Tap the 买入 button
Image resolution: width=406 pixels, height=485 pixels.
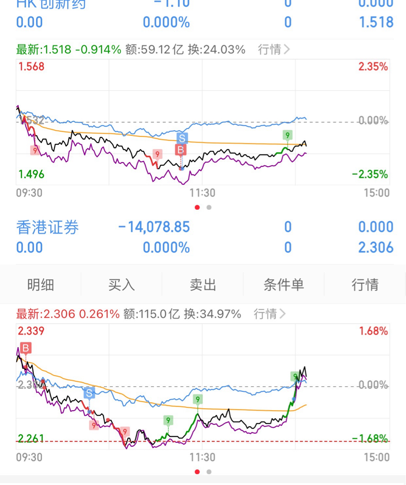point(122,285)
